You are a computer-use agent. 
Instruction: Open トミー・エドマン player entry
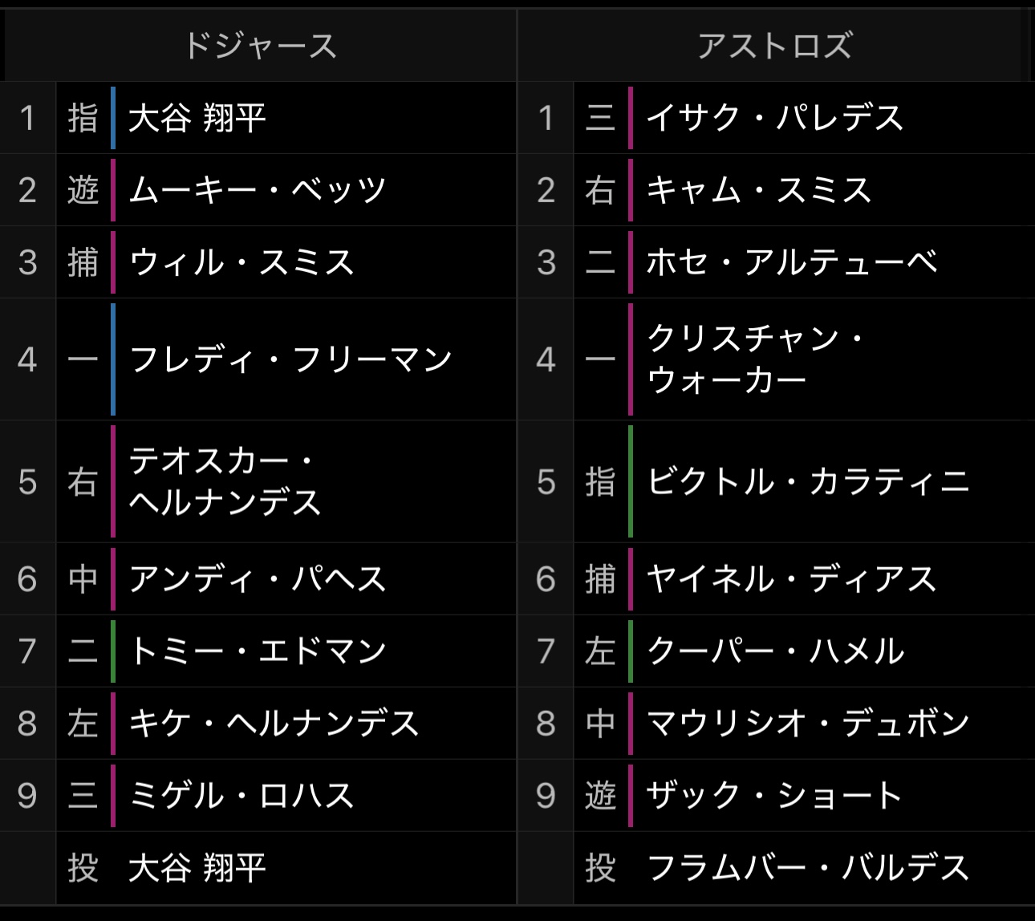(258, 651)
